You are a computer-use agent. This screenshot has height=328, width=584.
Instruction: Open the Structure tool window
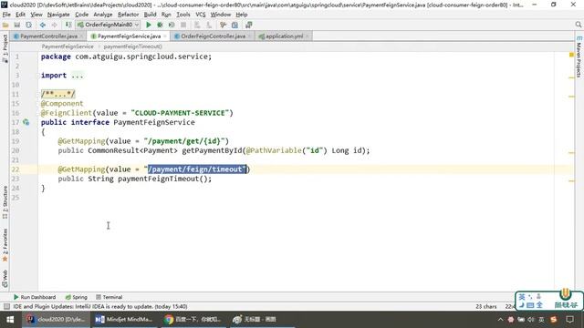[x=5, y=202]
